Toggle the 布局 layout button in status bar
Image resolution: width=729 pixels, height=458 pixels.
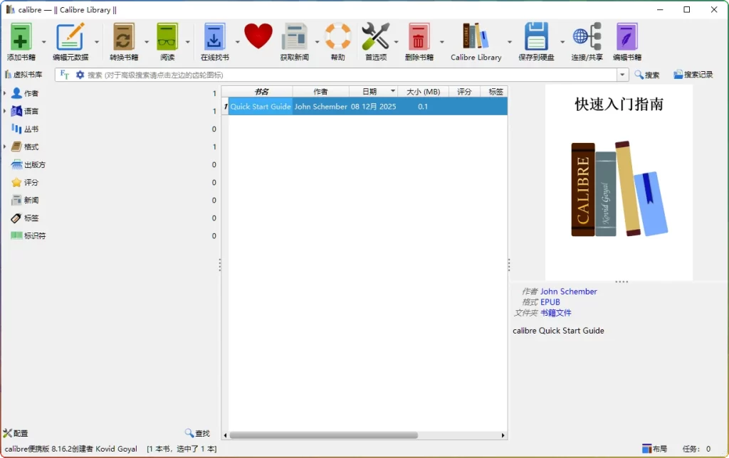coord(654,449)
